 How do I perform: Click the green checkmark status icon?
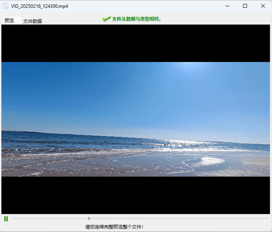click(106, 19)
